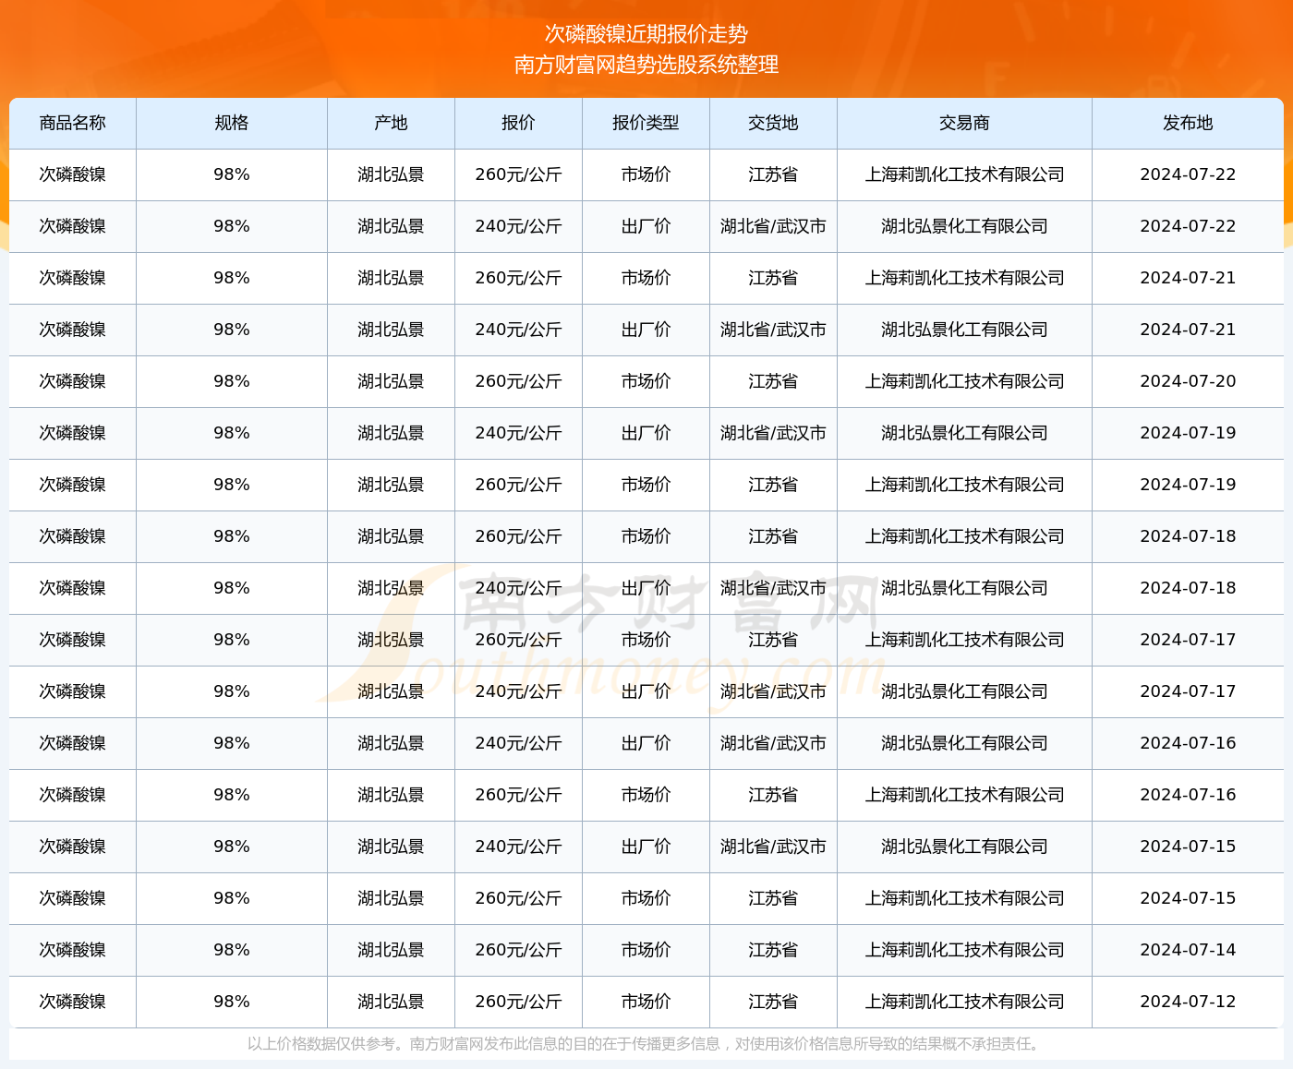Click the subtitle 南方财富网趋势选股系统整理
Viewport: 1293px width, 1069px height.
(x=646, y=65)
